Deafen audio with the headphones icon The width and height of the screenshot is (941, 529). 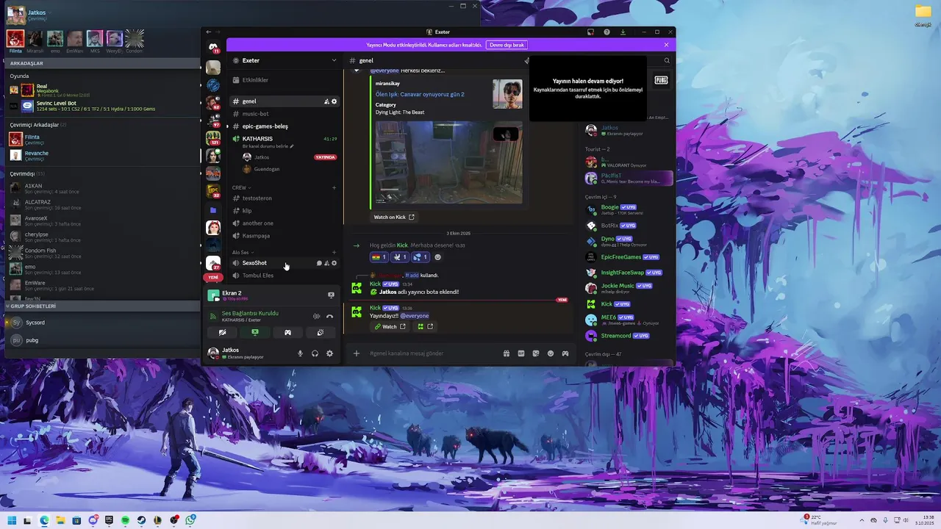click(315, 353)
